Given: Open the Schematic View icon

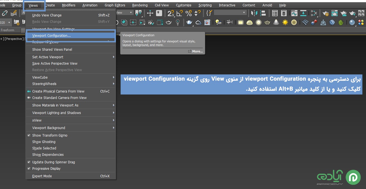Looking at the screenshot, I should [314, 13].
